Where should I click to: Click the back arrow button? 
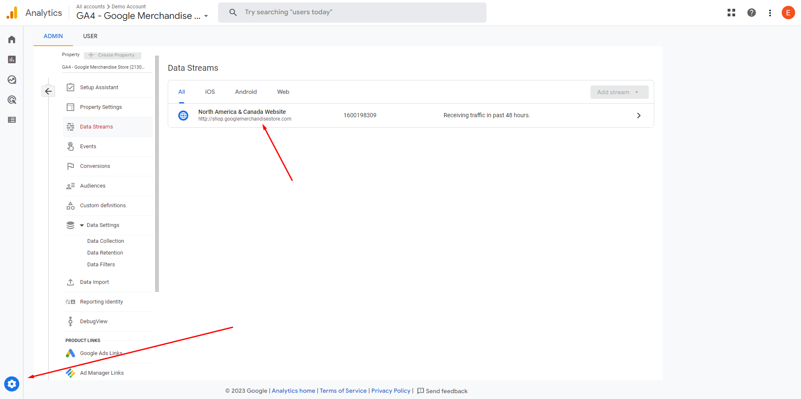(x=48, y=91)
